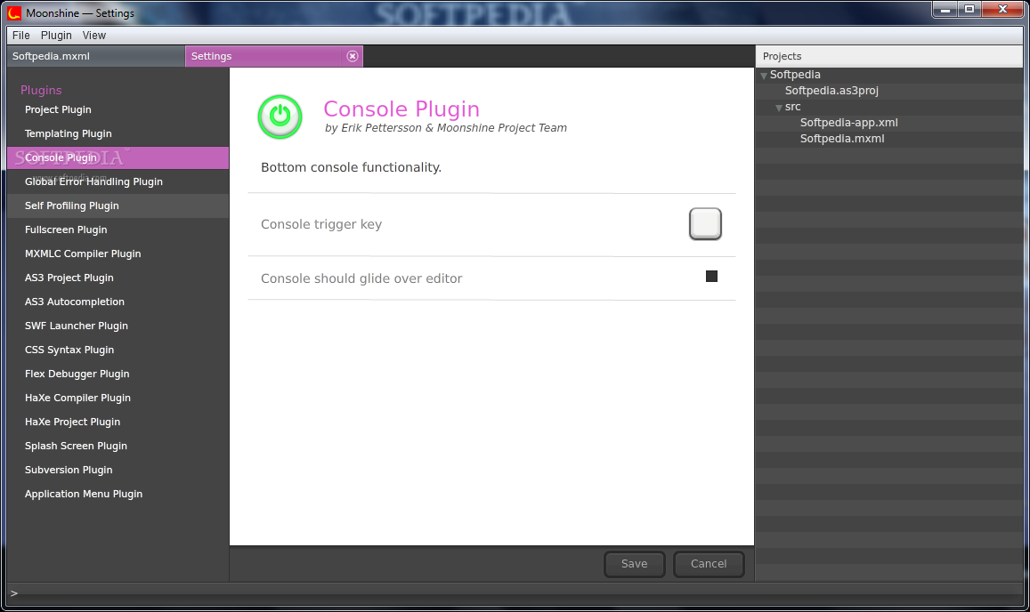Select Flex Debugger Plugin

coord(118,374)
